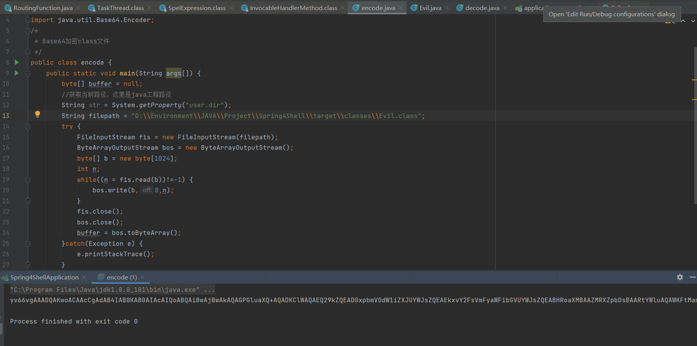The height and width of the screenshot is (346, 697).
Task: Collapse the block comment fold on line 5
Action: point(28,31)
